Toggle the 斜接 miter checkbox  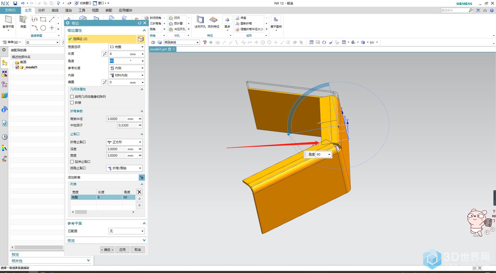click(72, 103)
